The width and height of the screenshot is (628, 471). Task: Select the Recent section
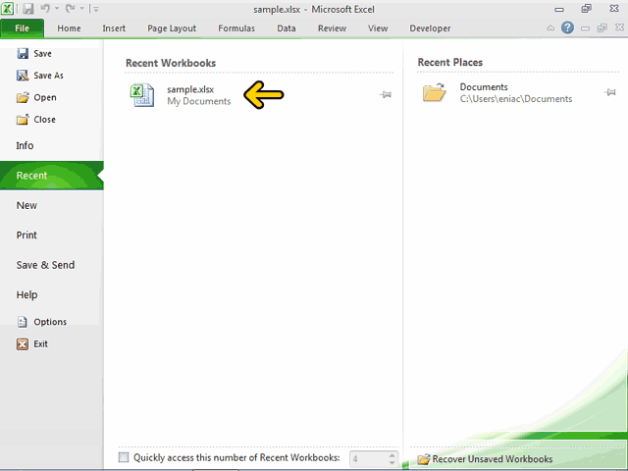click(52, 176)
